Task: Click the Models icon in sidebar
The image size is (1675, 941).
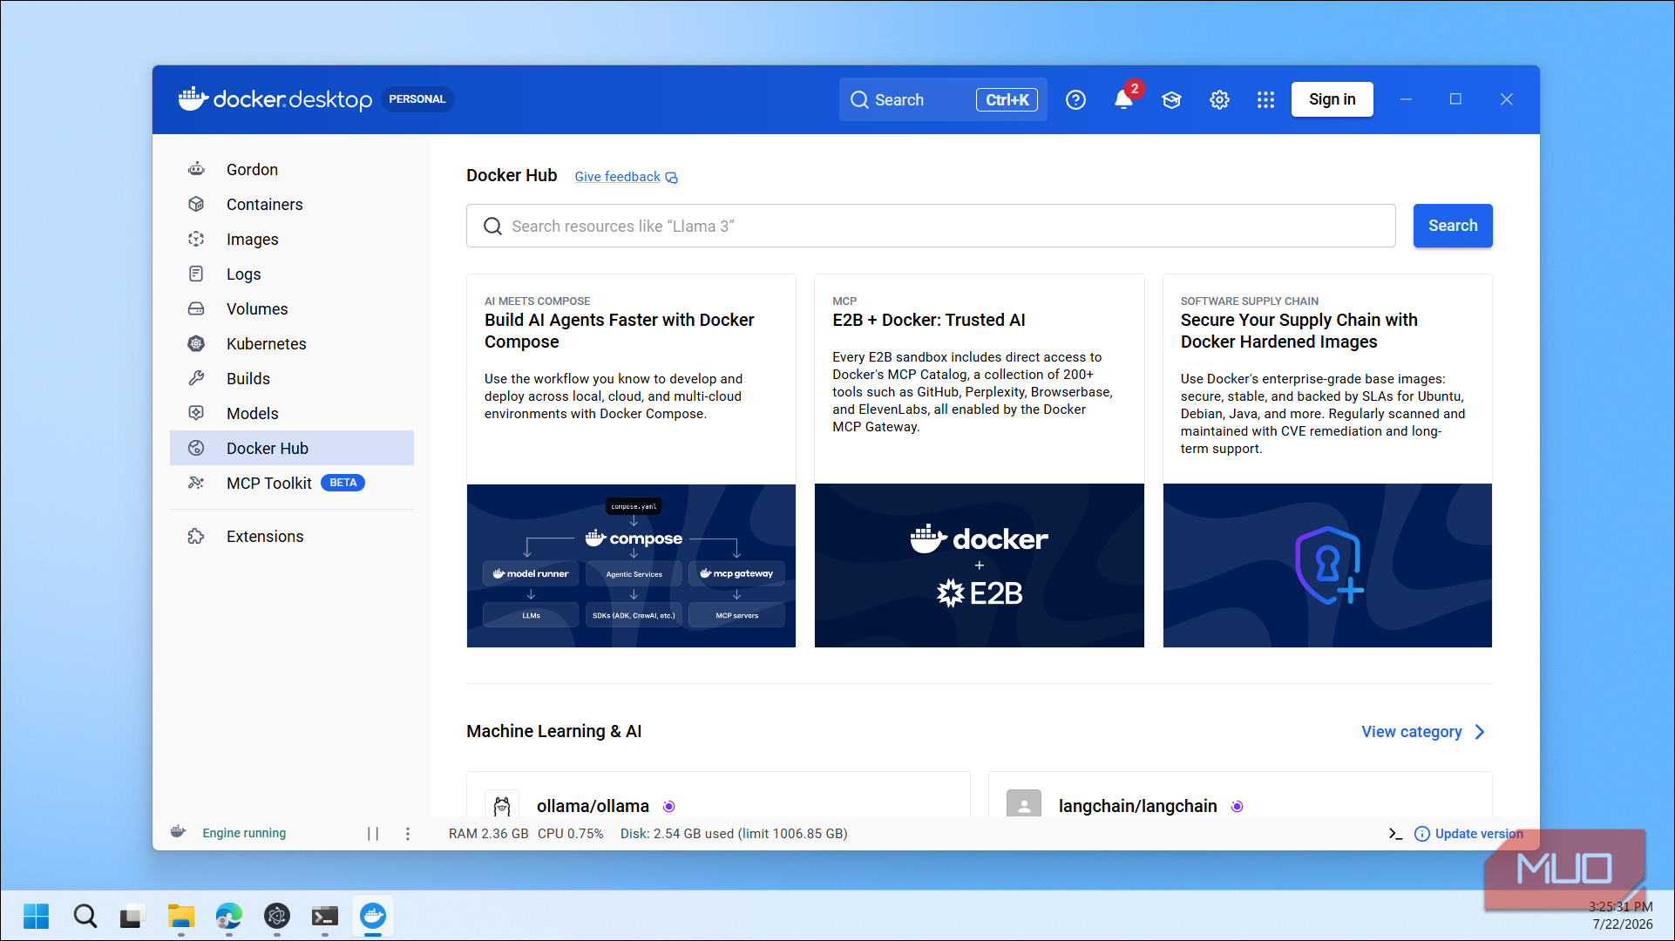Action: (x=196, y=413)
